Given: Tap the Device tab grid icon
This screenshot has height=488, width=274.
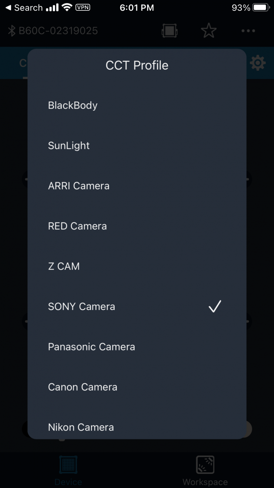Looking at the screenshot, I should 68,465.
